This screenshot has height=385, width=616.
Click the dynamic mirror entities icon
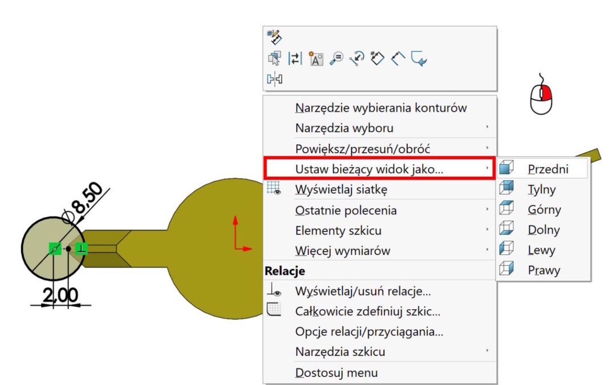(x=275, y=79)
